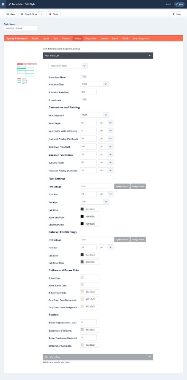
Task: Click the user account icon in header
Action: tap(177, 4)
